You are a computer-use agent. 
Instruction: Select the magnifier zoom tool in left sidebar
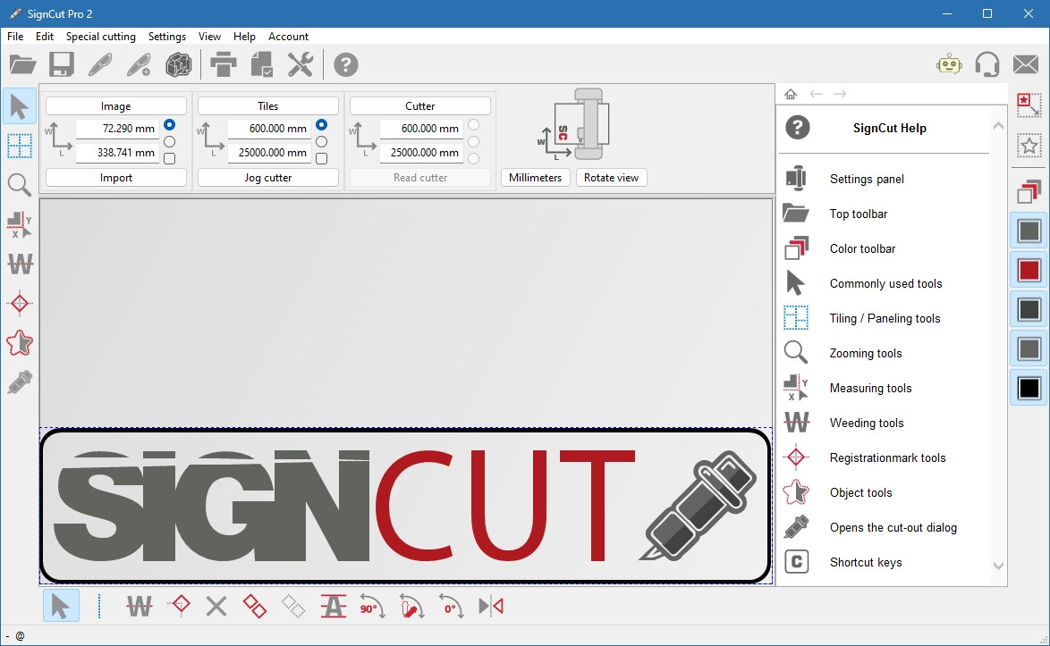tap(20, 185)
